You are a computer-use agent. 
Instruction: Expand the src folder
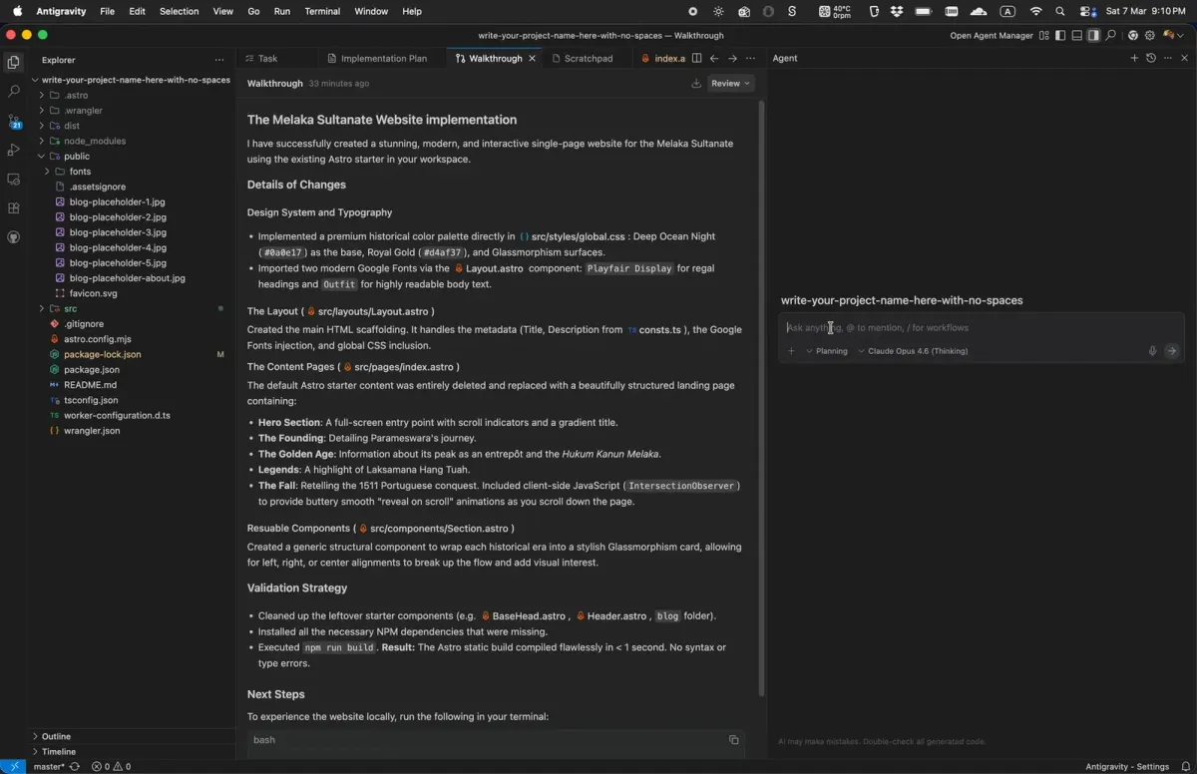132,309
